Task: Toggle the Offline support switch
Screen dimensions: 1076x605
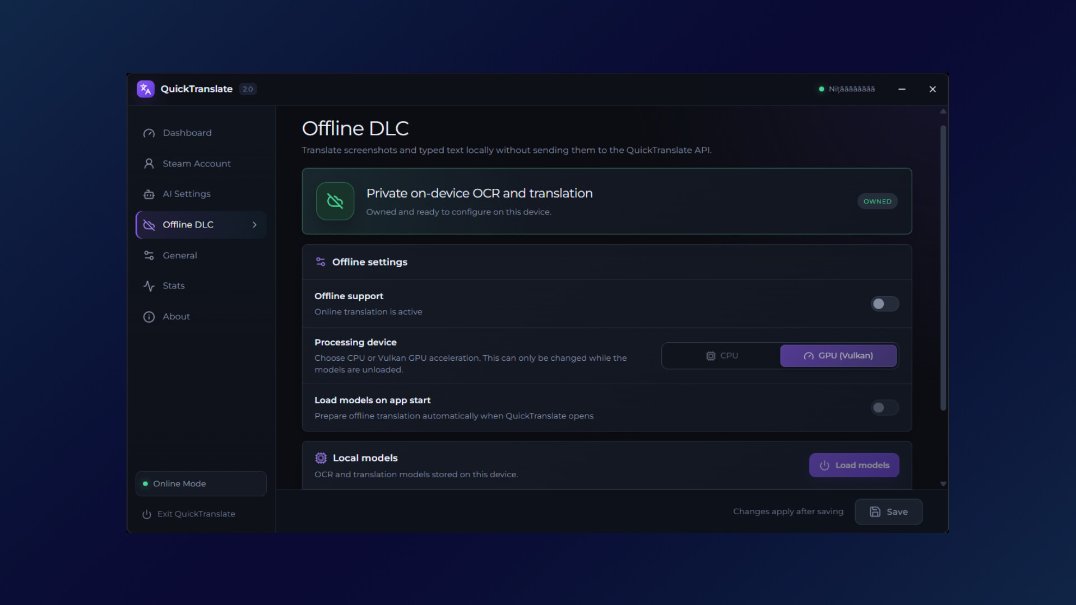Action: [884, 304]
